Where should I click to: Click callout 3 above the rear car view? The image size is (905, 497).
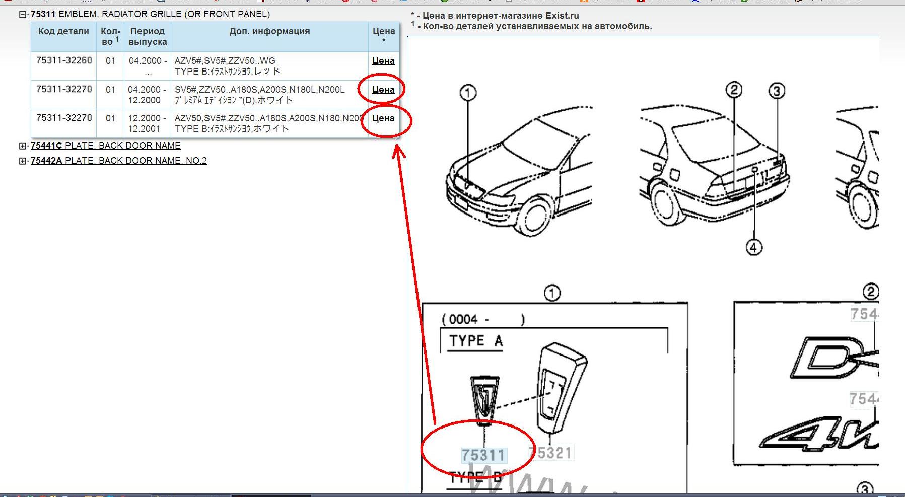click(777, 91)
